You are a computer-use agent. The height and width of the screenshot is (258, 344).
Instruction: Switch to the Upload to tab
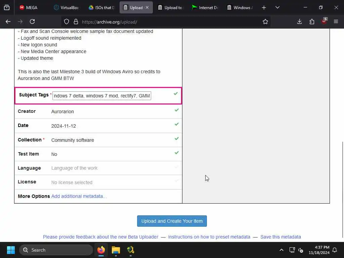click(170, 8)
